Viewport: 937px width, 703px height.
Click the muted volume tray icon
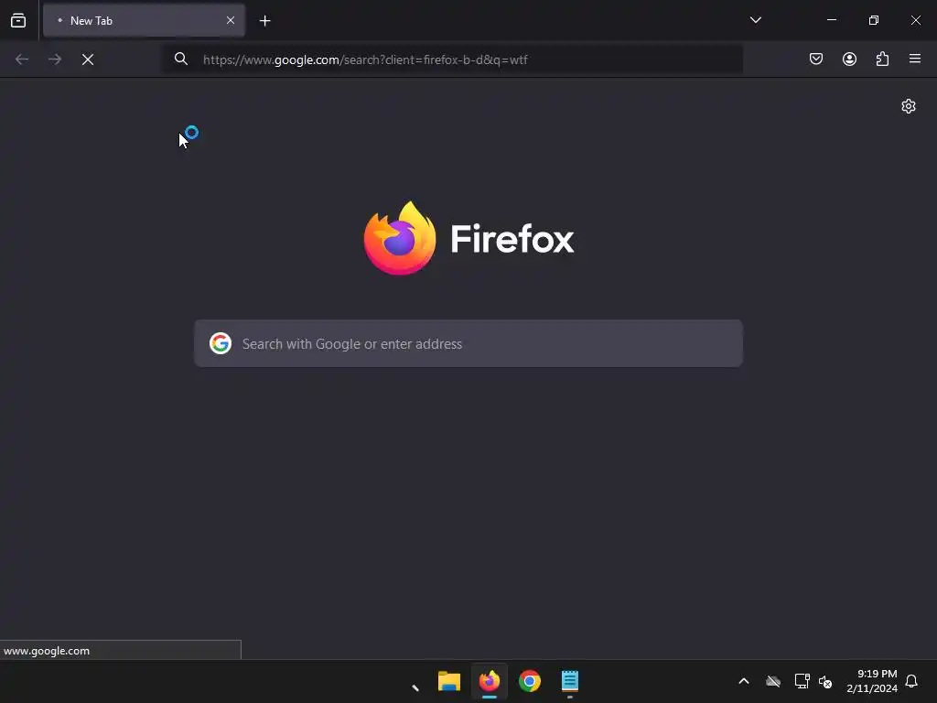click(x=825, y=681)
